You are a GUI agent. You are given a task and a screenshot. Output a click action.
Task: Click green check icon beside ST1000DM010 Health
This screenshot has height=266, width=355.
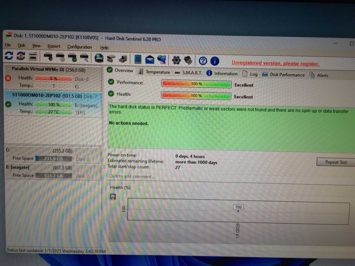click(8, 104)
